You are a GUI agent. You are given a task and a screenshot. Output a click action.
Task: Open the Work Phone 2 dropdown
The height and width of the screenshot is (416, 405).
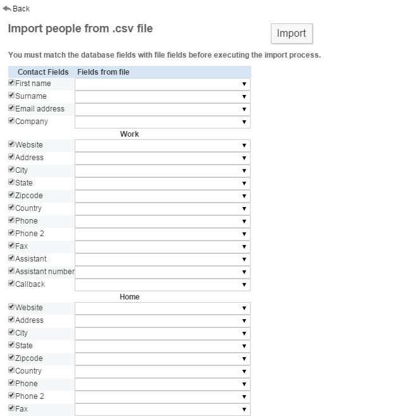pyautogui.click(x=163, y=234)
